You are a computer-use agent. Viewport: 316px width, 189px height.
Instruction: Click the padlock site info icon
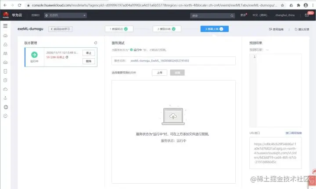29,5
